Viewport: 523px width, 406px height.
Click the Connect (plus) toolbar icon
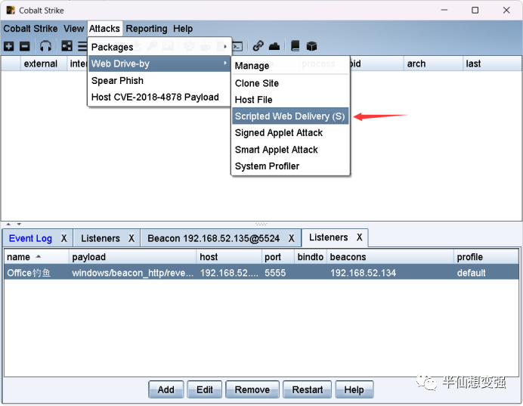pos(9,46)
